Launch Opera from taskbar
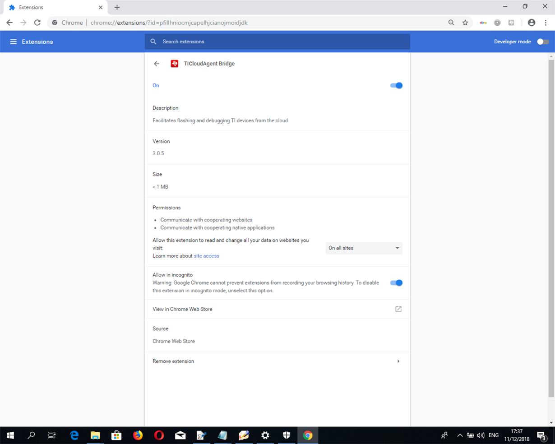The image size is (555, 444). [159, 435]
